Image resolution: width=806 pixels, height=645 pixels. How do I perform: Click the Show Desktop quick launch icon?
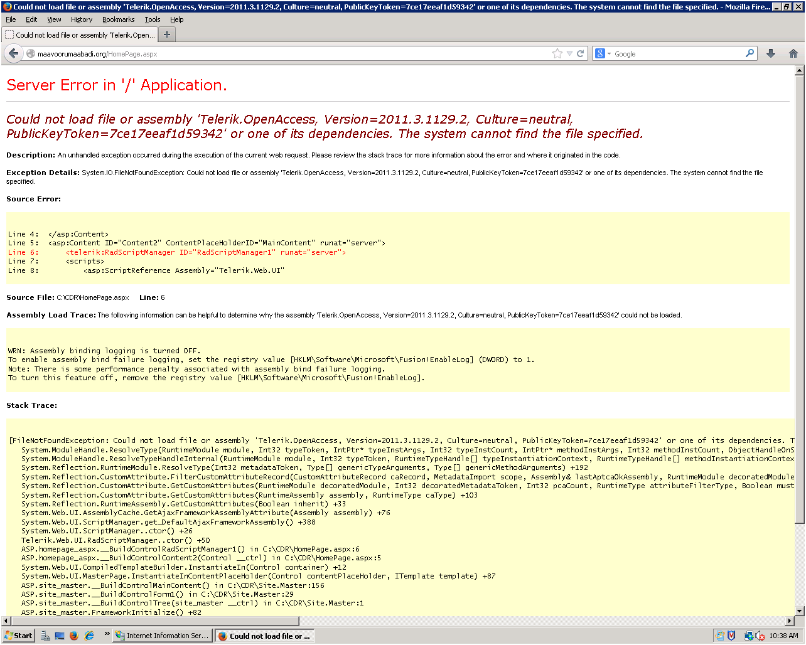click(x=60, y=636)
